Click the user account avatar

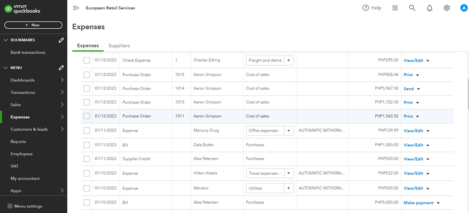click(462, 8)
